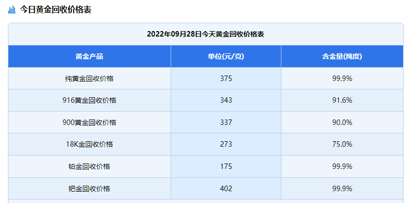Click the 含金量(纯度) column header
This screenshot has width=410, height=203.
pyautogui.click(x=342, y=56)
